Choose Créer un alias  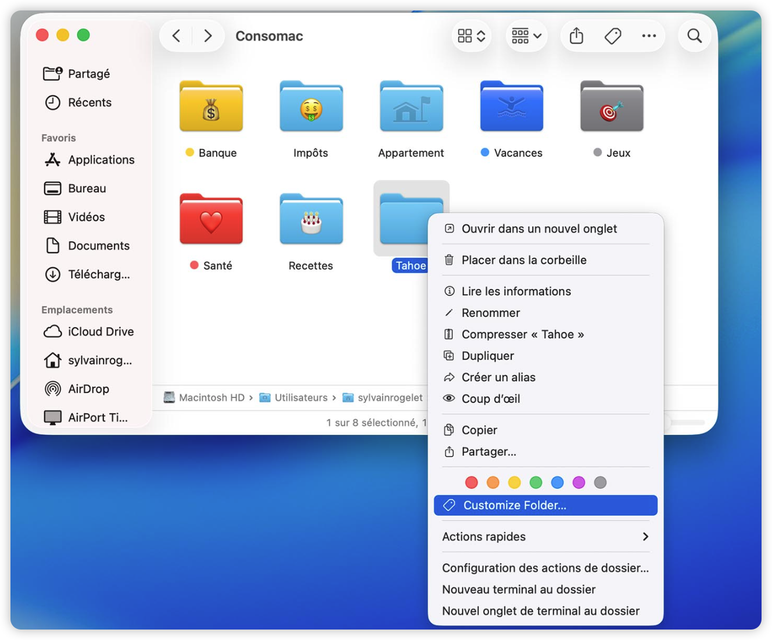click(545, 377)
